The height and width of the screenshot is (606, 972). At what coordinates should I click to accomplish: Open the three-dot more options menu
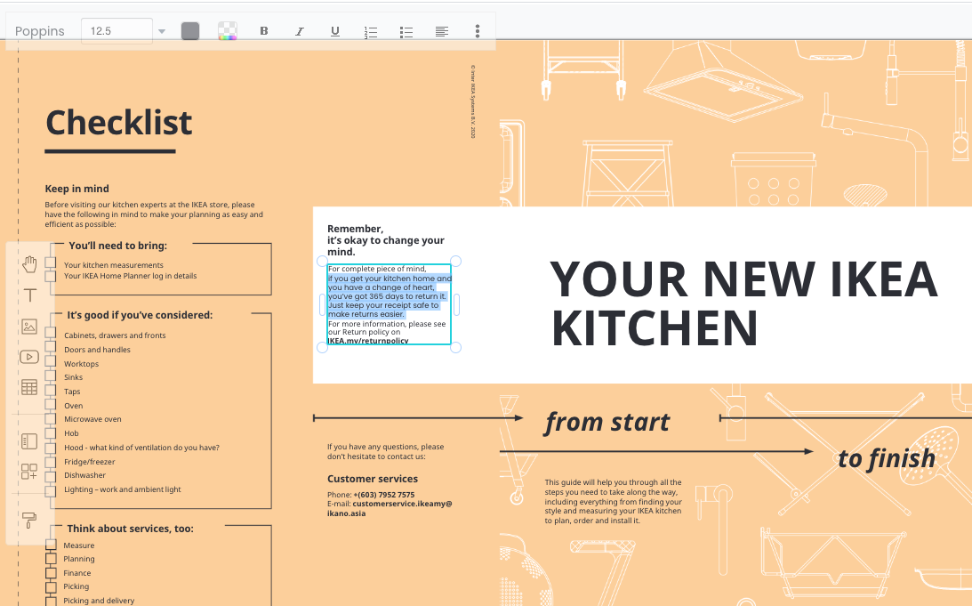coord(478,31)
